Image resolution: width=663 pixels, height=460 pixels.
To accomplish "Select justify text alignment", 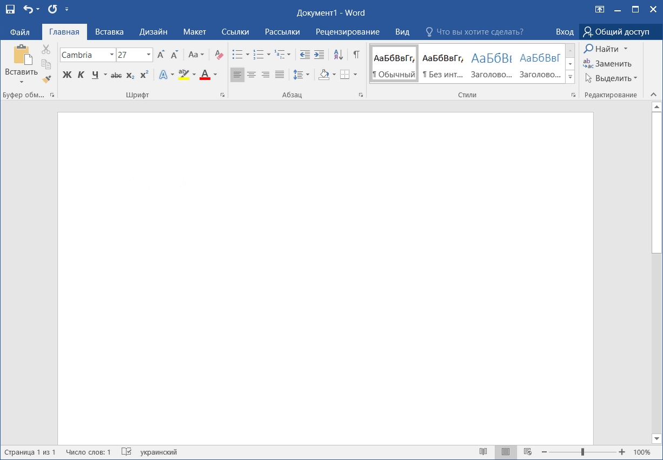I will pyautogui.click(x=279, y=75).
